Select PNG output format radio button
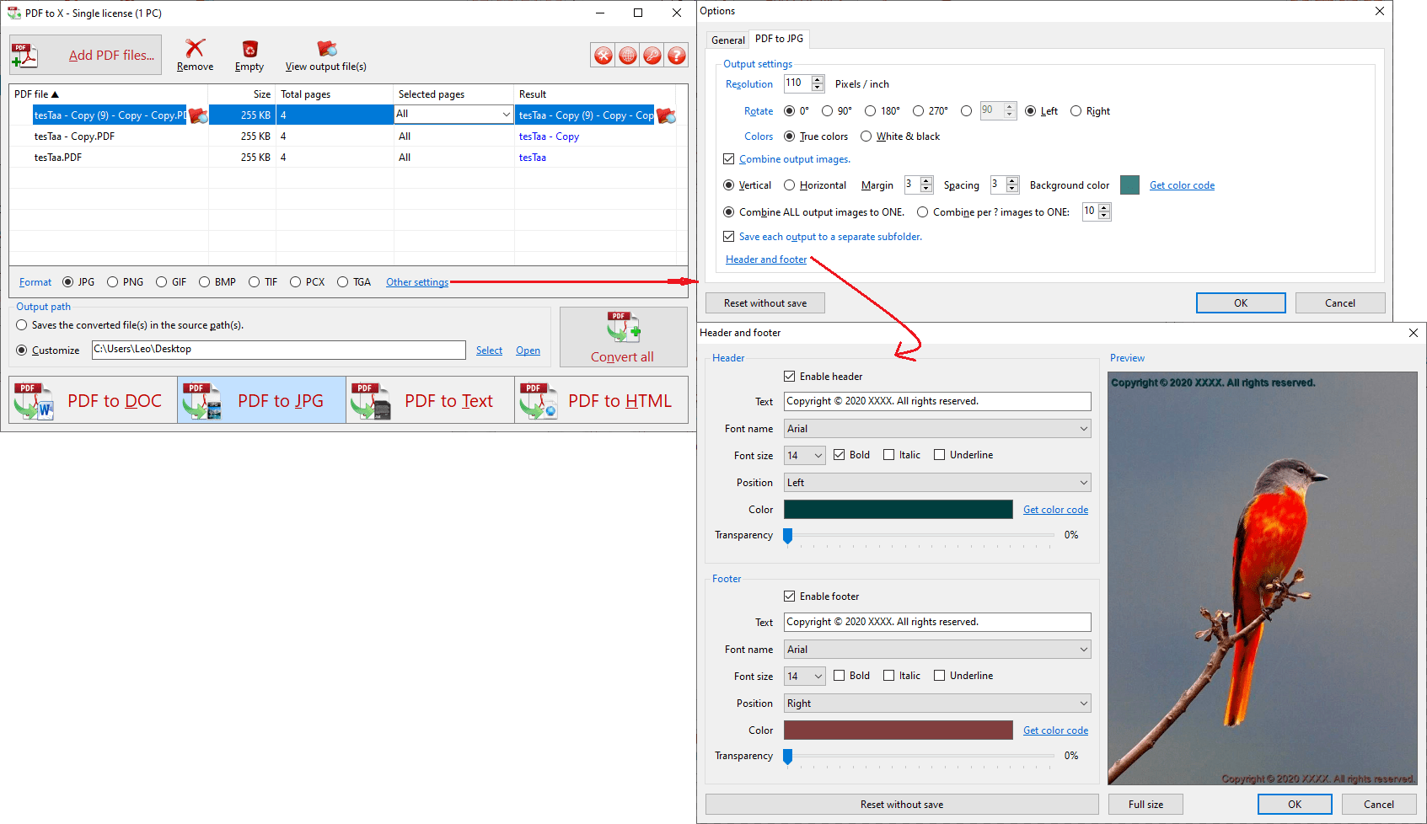Image resolution: width=1427 pixels, height=824 pixels. point(113,282)
